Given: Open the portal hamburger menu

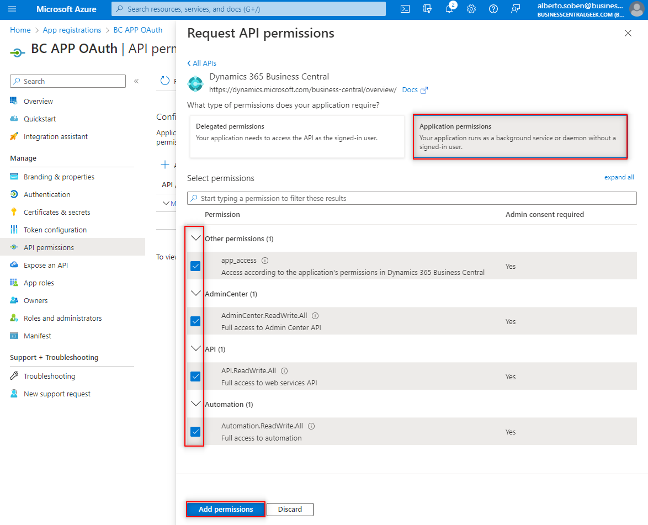Looking at the screenshot, I should point(12,9).
